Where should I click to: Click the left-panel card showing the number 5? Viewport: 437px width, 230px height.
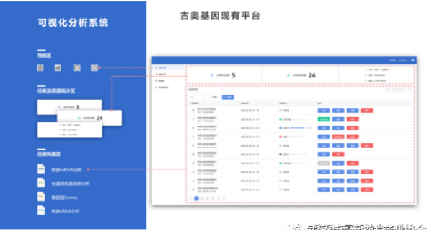click(x=69, y=107)
